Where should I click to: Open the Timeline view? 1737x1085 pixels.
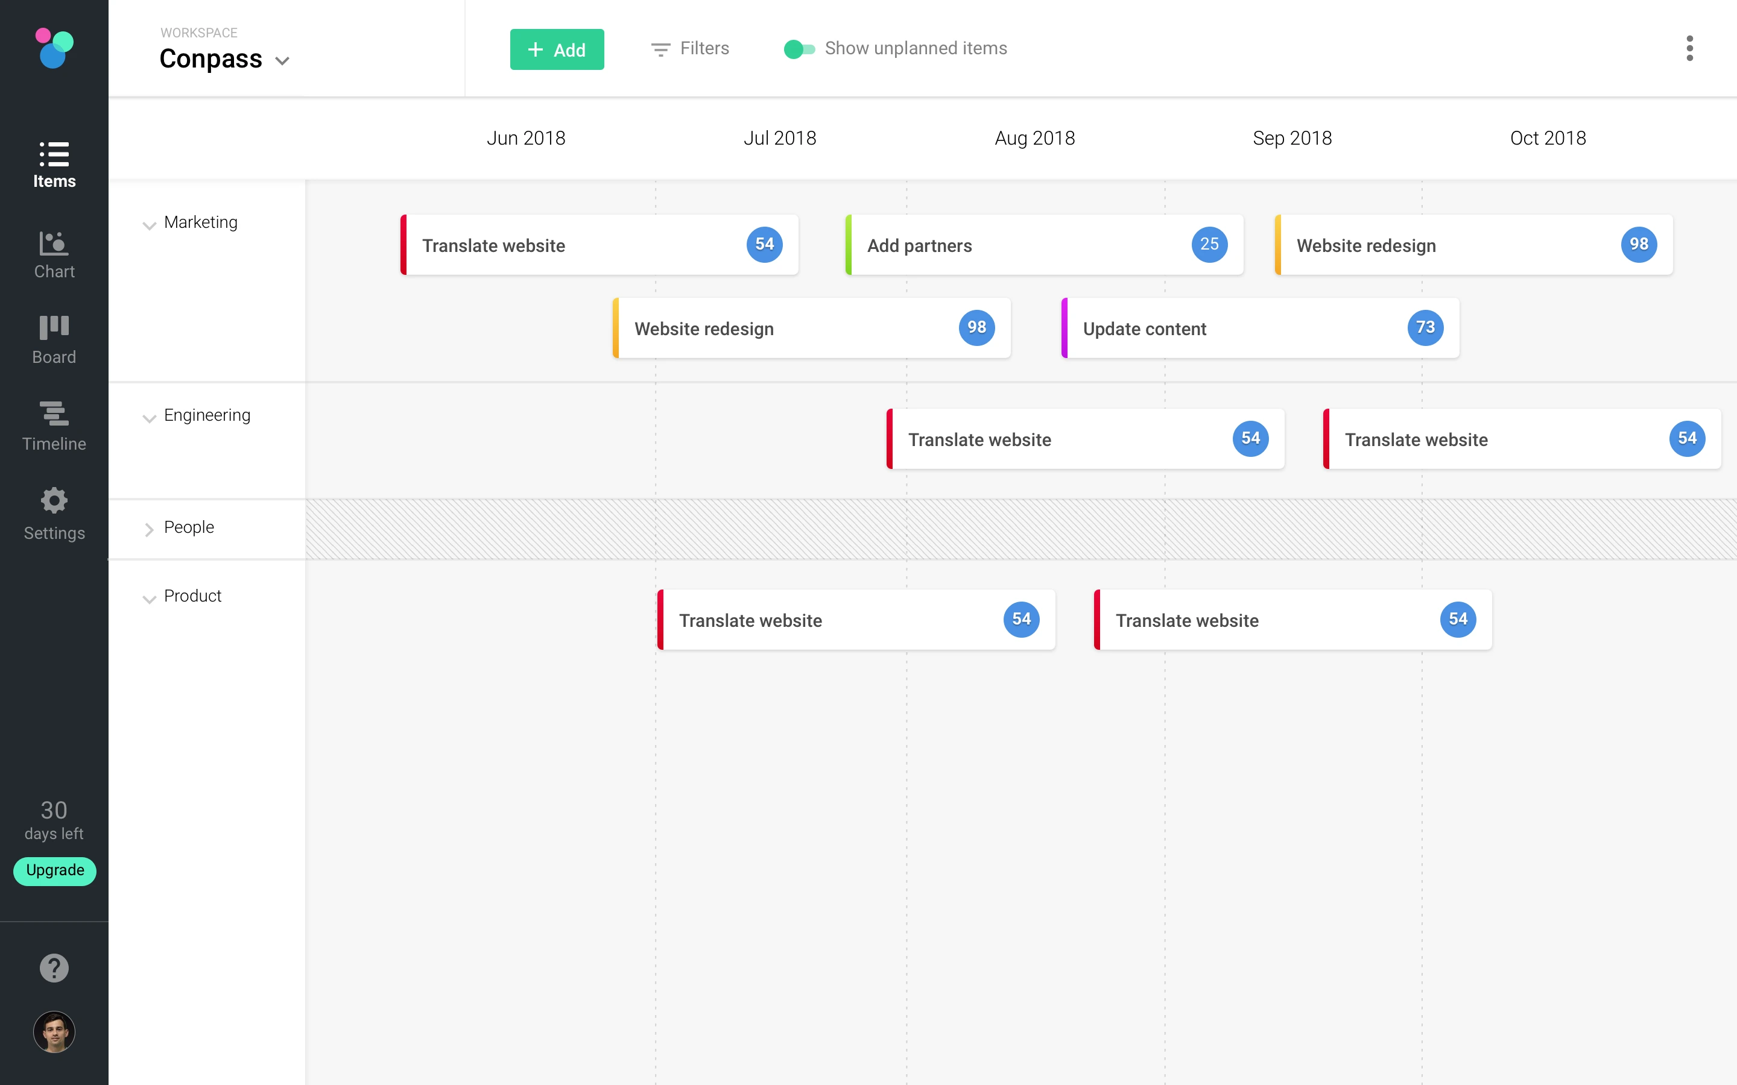54,426
